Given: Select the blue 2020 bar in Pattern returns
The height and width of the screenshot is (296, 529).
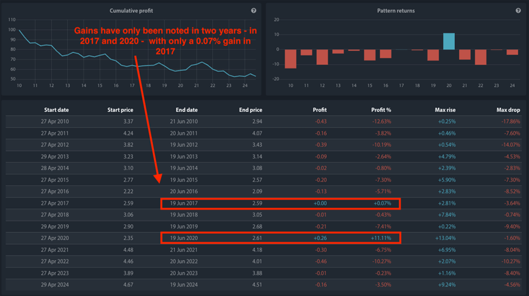Looking at the screenshot, I should [448, 41].
